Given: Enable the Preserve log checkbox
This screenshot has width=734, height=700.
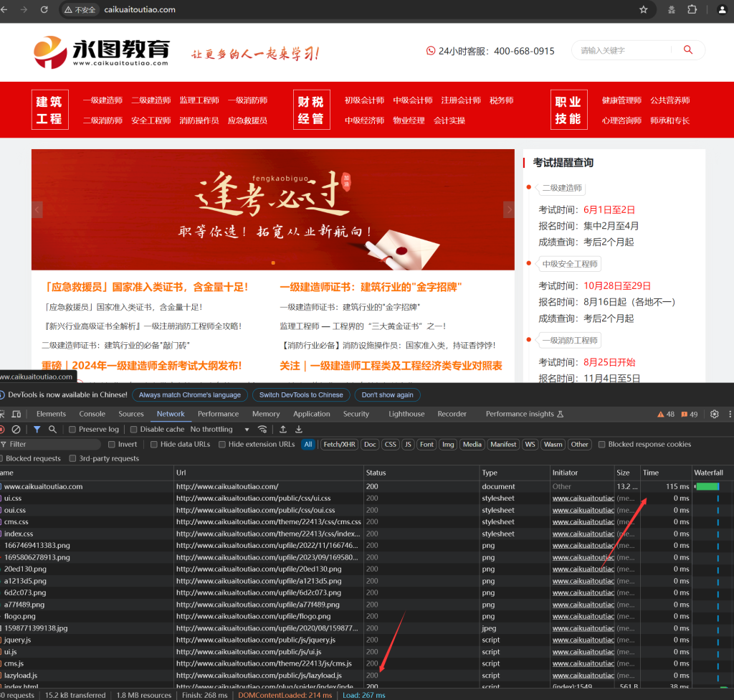Looking at the screenshot, I should click(x=72, y=430).
